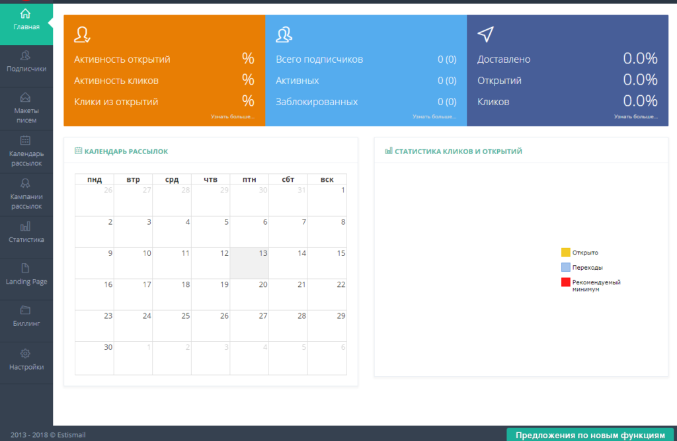Click the КАЛЕНДАРЬ РАССЫЛОК heading
The image size is (677, 441).
[x=126, y=151]
